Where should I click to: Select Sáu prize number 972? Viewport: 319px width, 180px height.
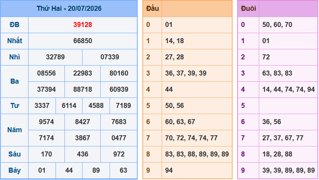coord(119,154)
